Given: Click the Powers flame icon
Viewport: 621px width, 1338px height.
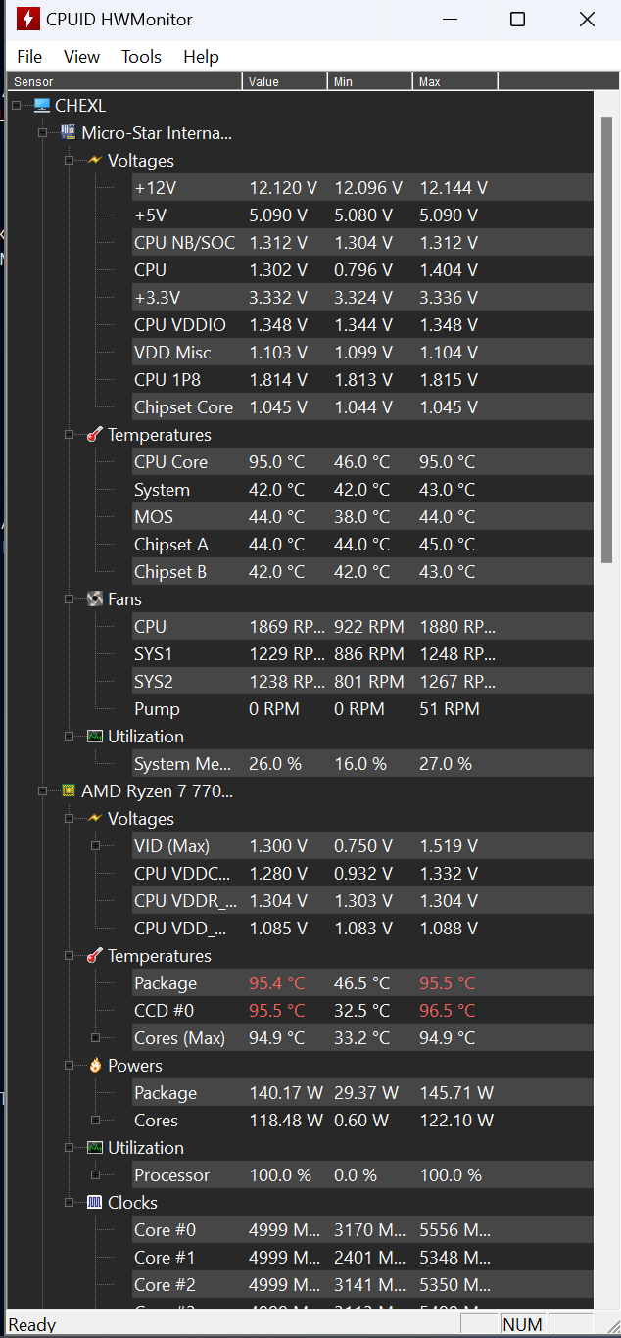Looking at the screenshot, I should (95, 1065).
